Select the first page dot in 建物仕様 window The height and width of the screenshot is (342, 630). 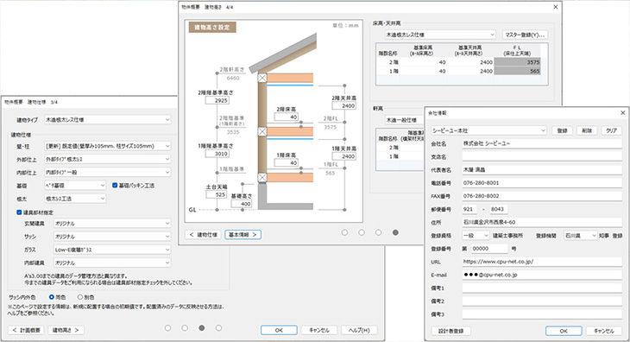coord(168,328)
